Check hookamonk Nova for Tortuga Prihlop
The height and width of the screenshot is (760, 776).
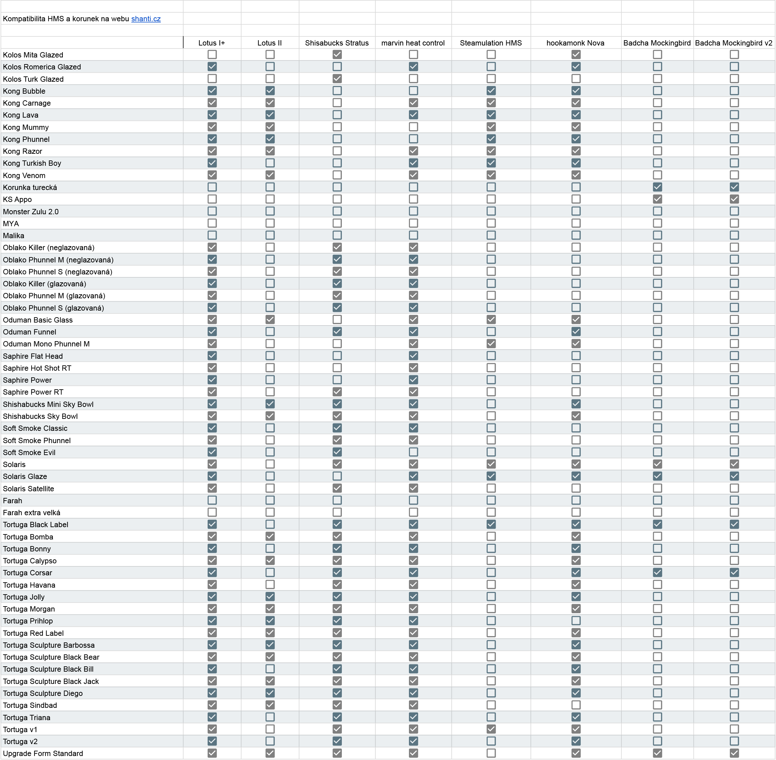tap(576, 620)
